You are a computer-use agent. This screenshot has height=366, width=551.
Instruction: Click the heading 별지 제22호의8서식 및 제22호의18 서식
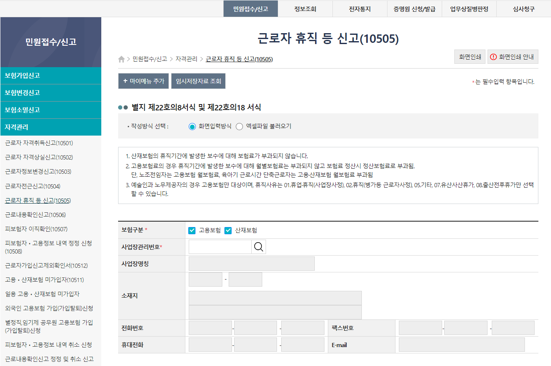(196, 107)
